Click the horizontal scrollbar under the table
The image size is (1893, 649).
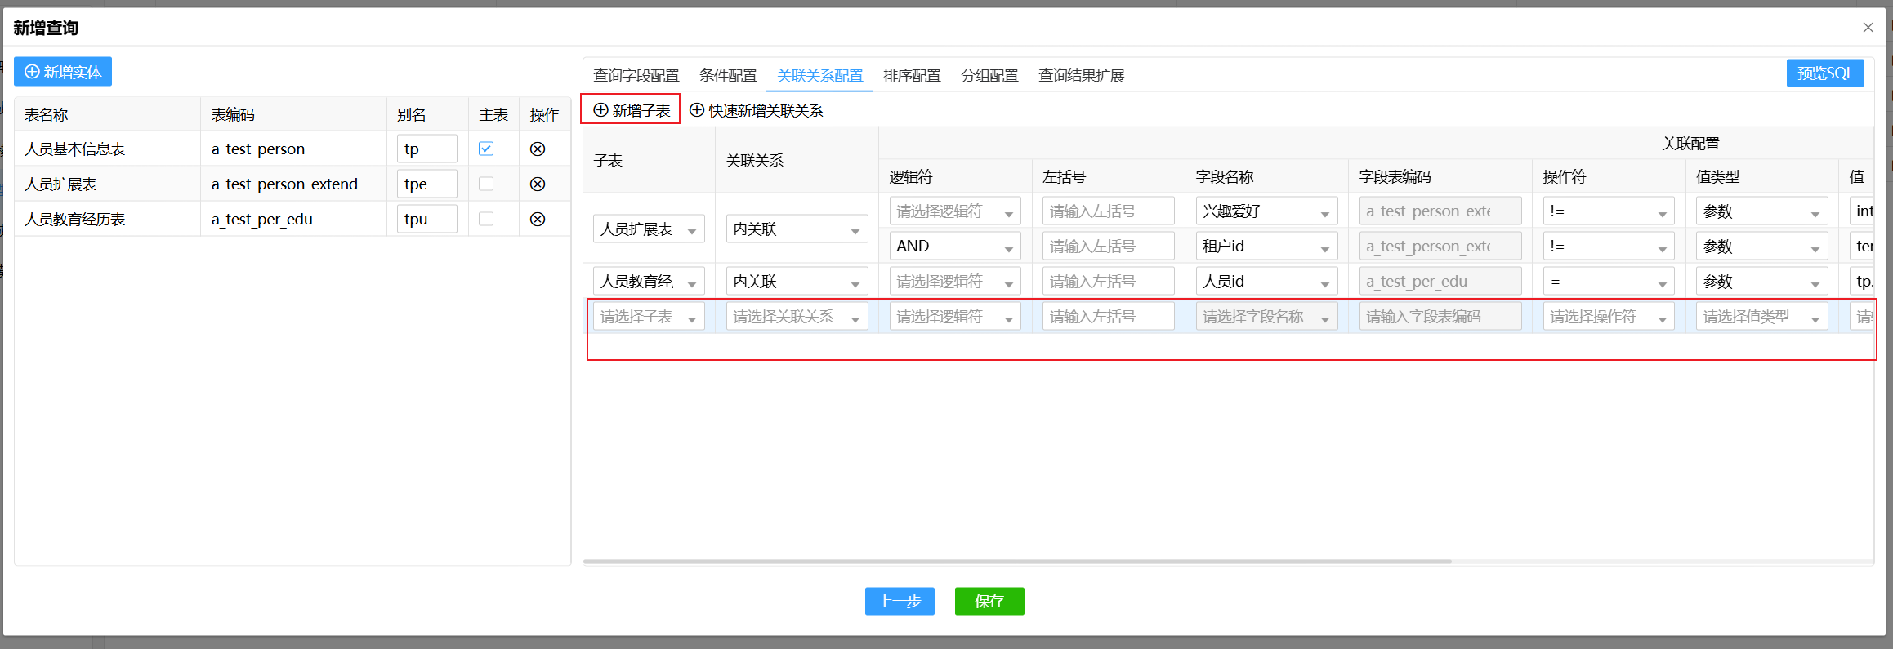pyautogui.click(x=1017, y=562)
